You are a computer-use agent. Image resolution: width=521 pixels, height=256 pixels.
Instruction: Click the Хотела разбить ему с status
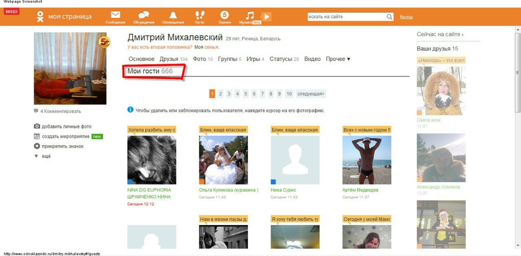pyautogui.click(x=152, y=130)
